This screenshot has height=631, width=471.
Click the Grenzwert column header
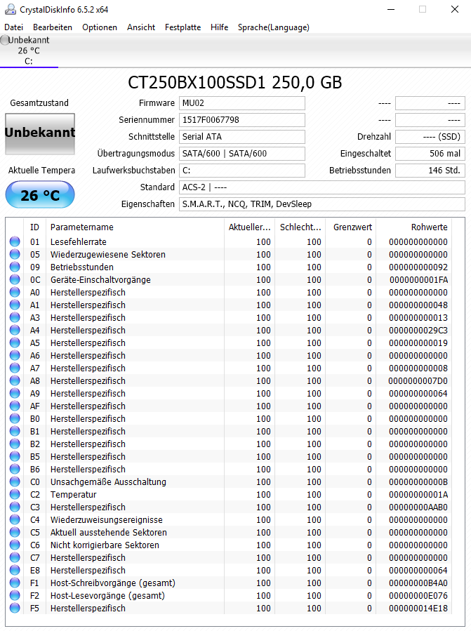[x=351, y=227]
